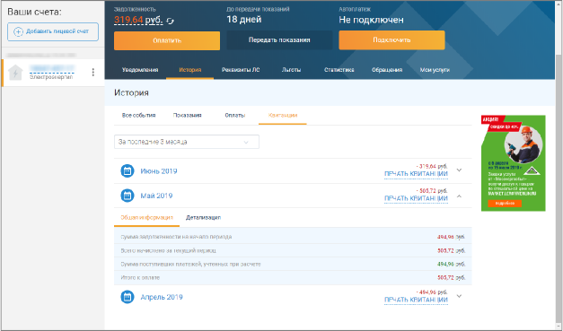
Task: Click Добавить лицевой счет button
Action: tap(53, 31)
